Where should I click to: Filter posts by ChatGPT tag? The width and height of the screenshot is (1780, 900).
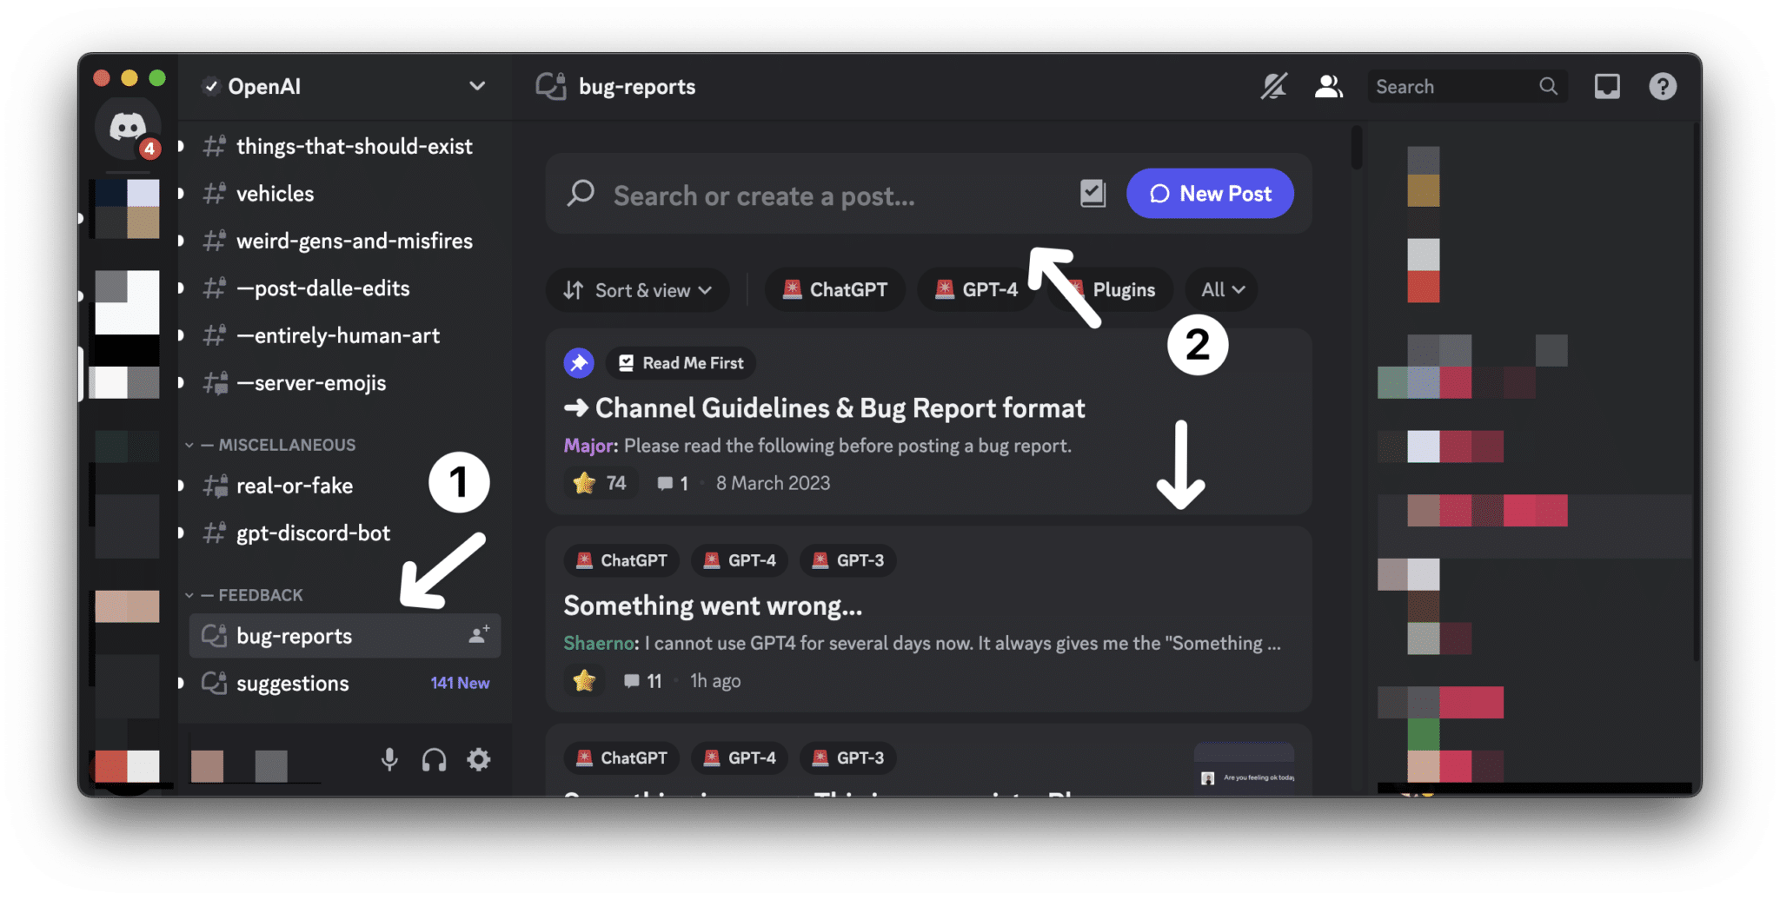835,290
